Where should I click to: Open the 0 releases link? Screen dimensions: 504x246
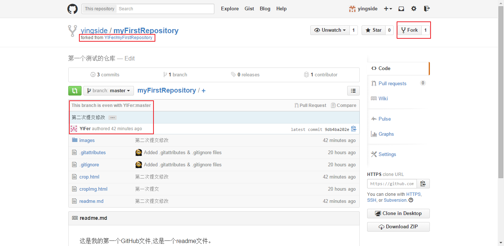tap(245, 75)
